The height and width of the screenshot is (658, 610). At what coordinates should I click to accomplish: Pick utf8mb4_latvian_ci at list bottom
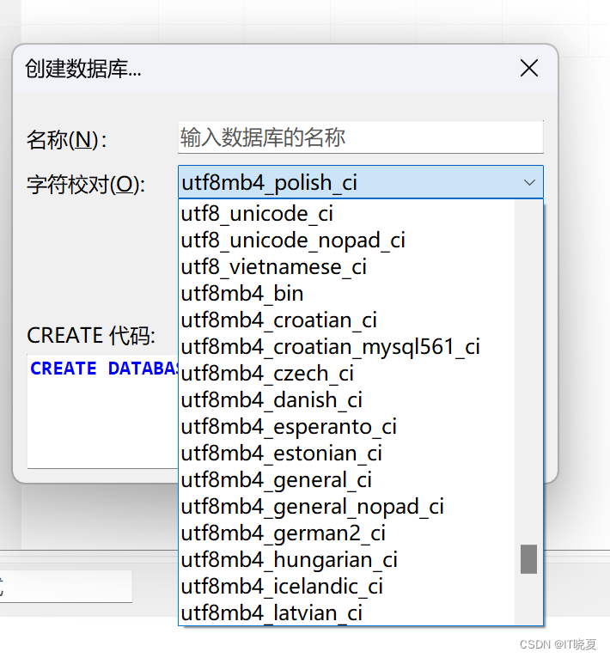pyautogui.click(x=347, y=613)
